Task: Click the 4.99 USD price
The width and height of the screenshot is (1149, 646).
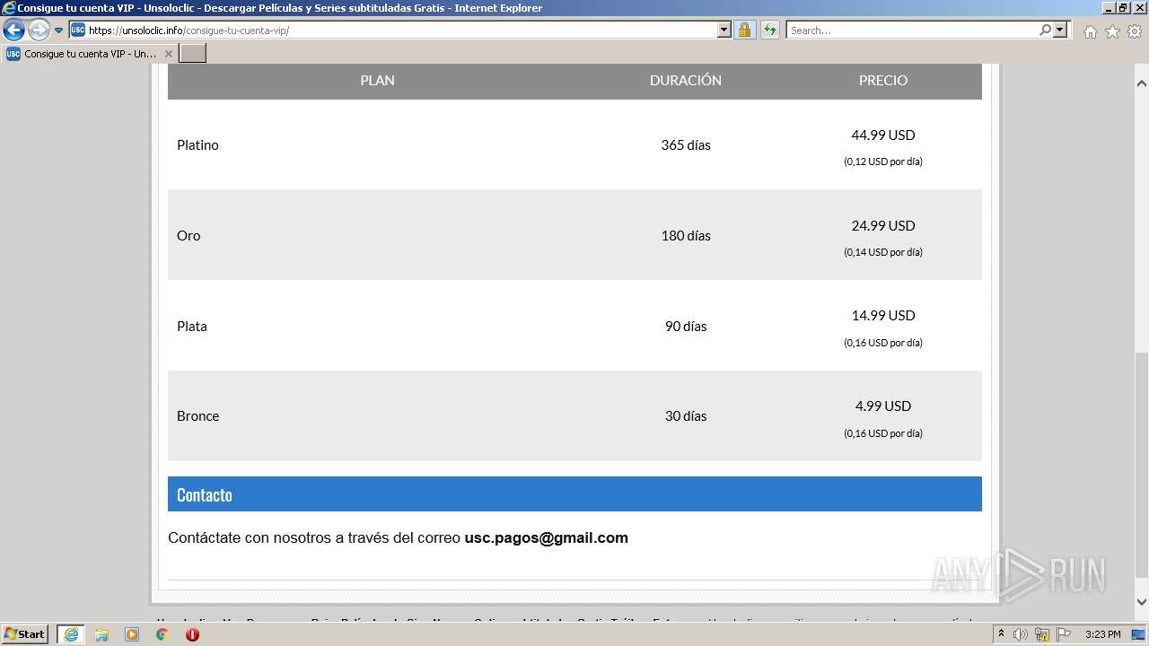Action: (x=883, y=406)
